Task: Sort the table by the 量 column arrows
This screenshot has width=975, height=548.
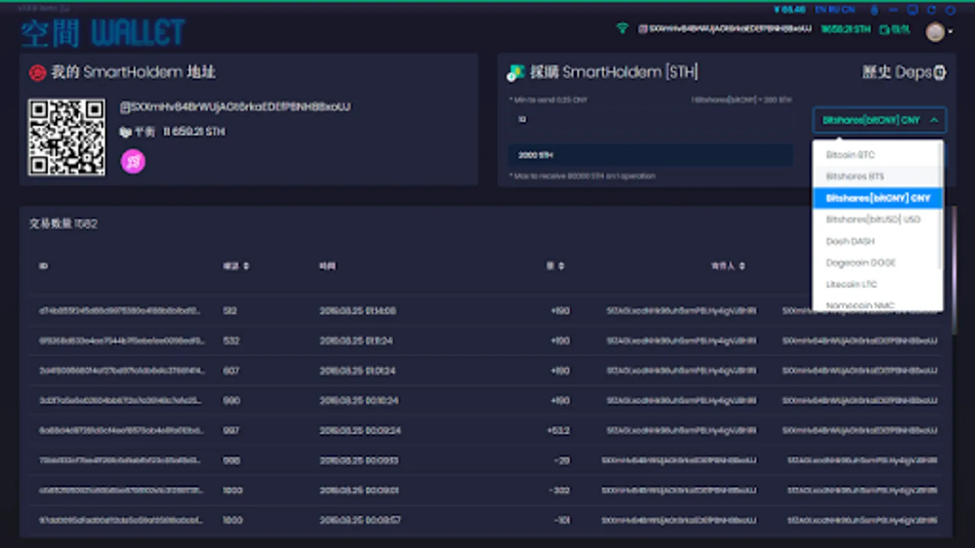Action: pos(561,266)
